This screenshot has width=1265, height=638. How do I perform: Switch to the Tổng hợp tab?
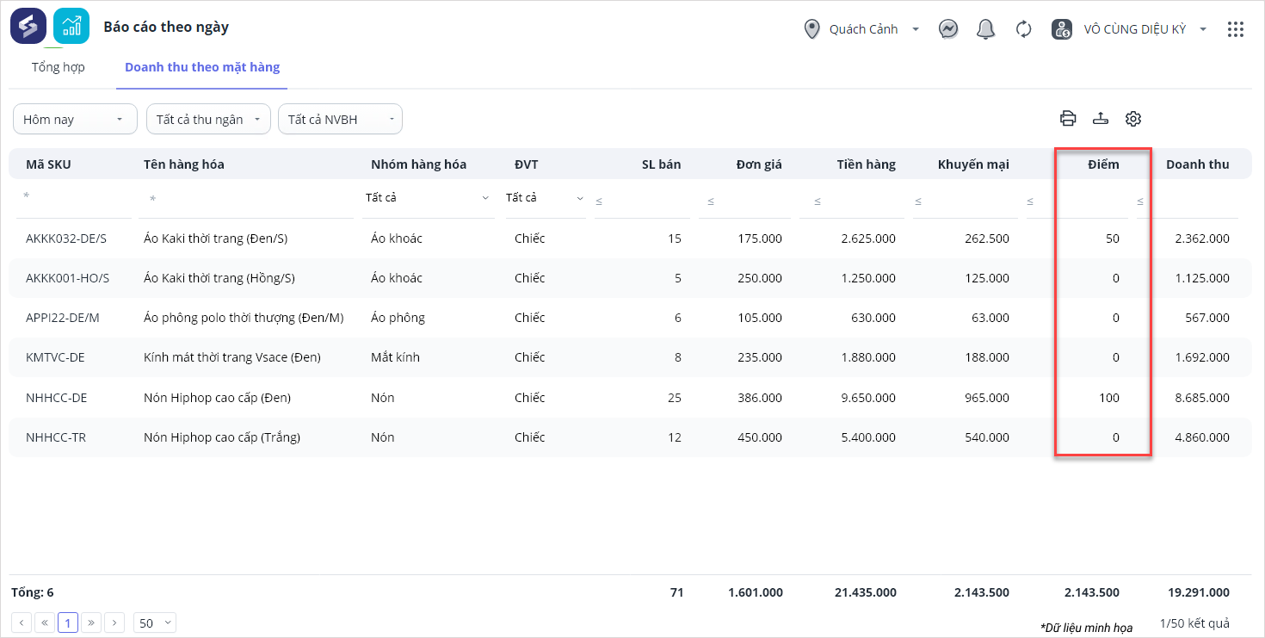(x=59, y=67)
